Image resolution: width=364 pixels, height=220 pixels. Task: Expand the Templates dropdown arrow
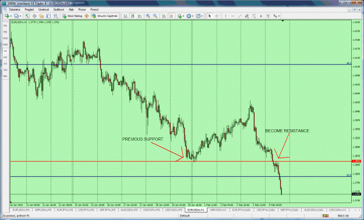202,16
